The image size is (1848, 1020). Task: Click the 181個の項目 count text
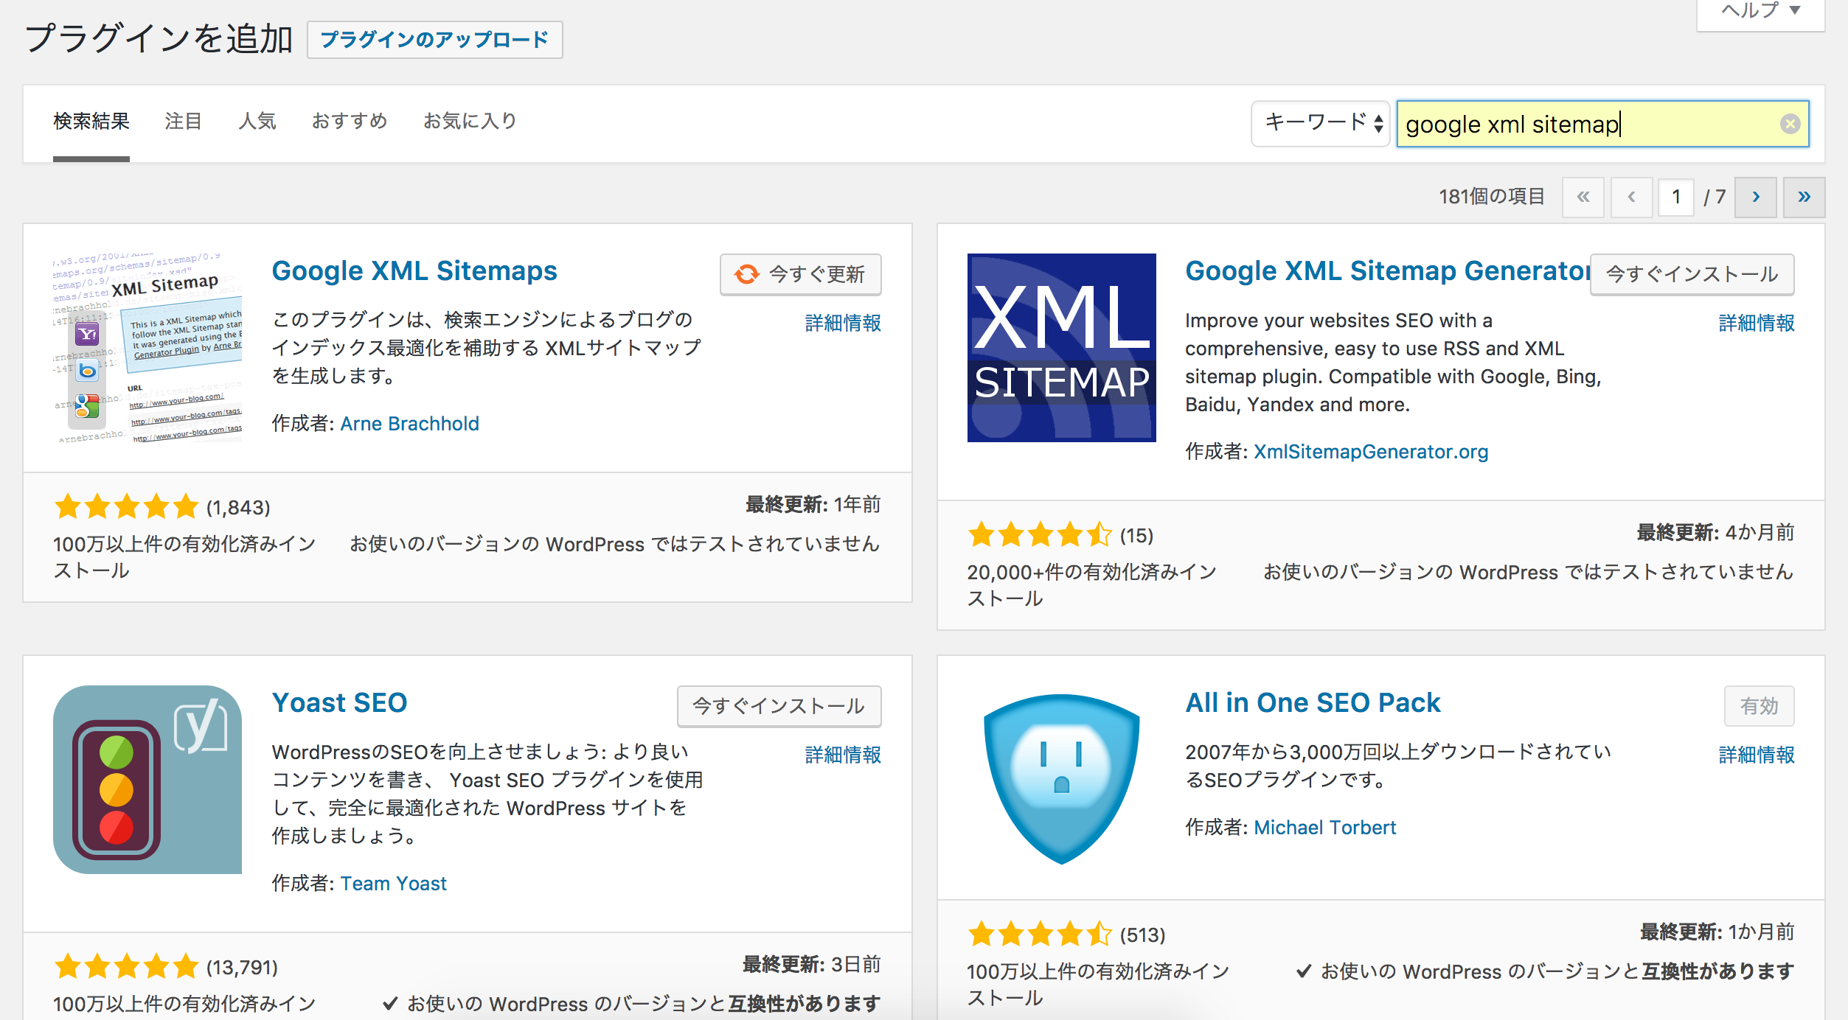[1492, 197]
